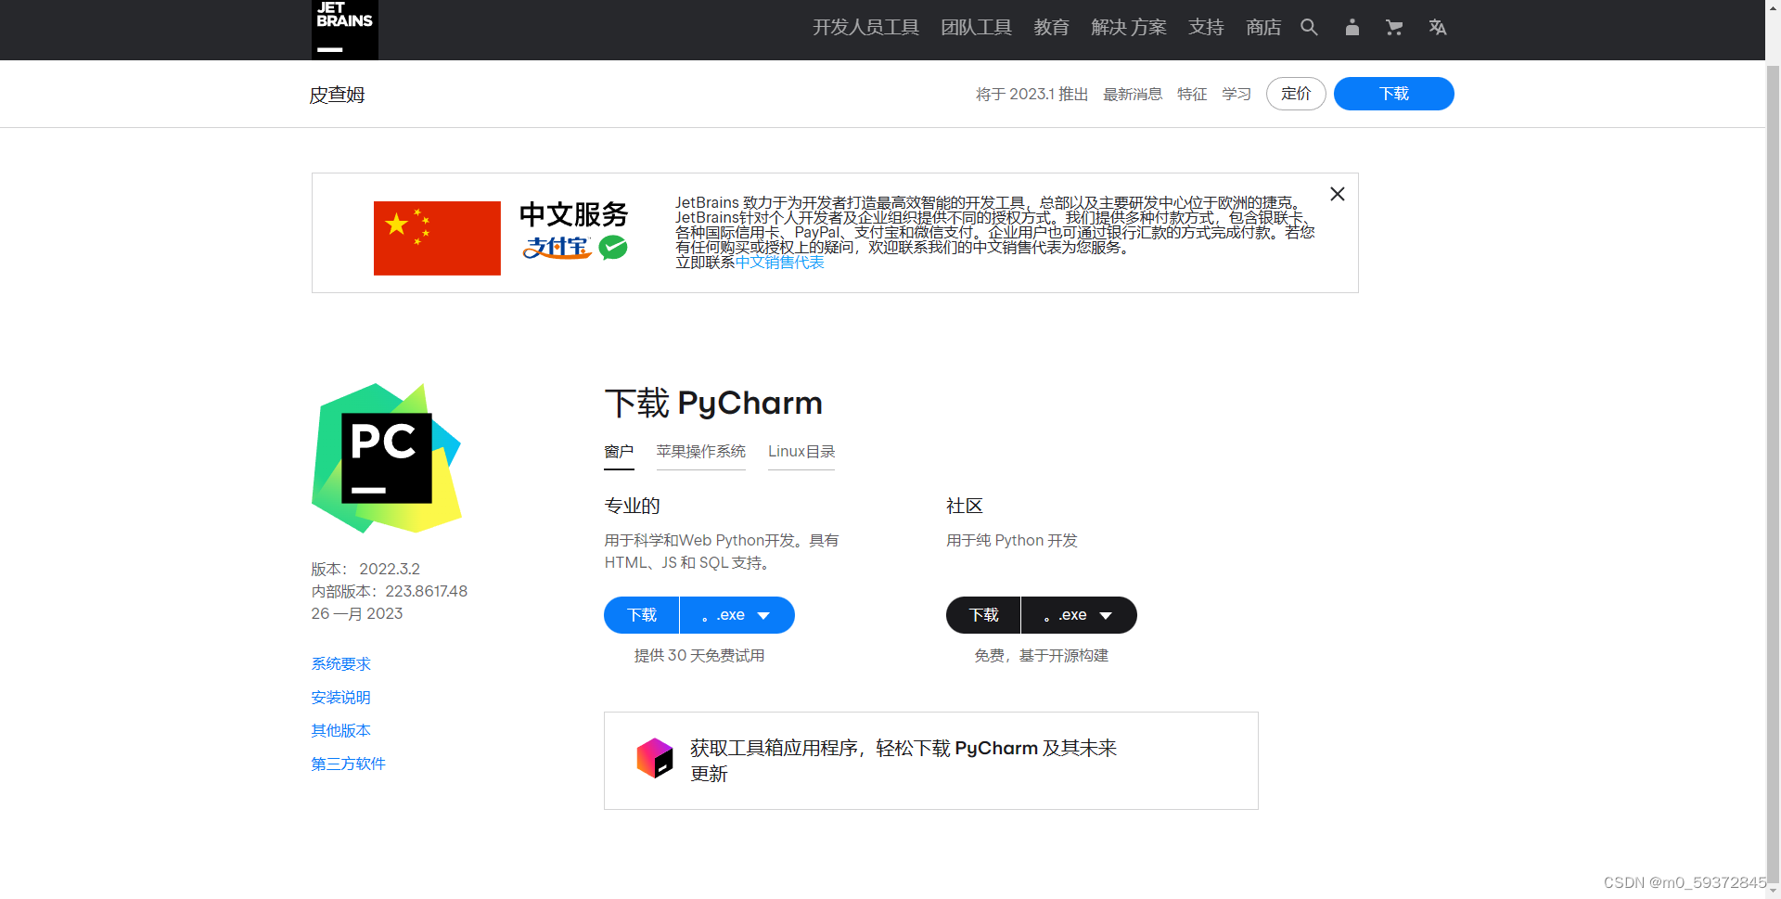The width and height of the screenshot is (1781, 899).
Task: Click the 社区 edition heading
Action: pyautogui.click(x=965, y=507)
